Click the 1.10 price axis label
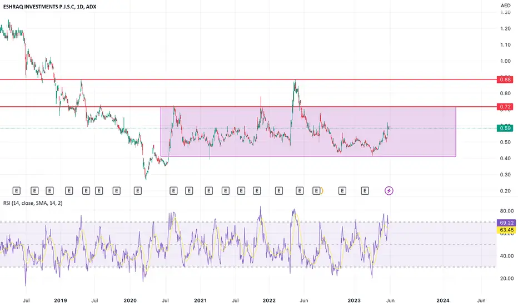The width and height of the screenshot is (518, 306). (x=505, y=45)
